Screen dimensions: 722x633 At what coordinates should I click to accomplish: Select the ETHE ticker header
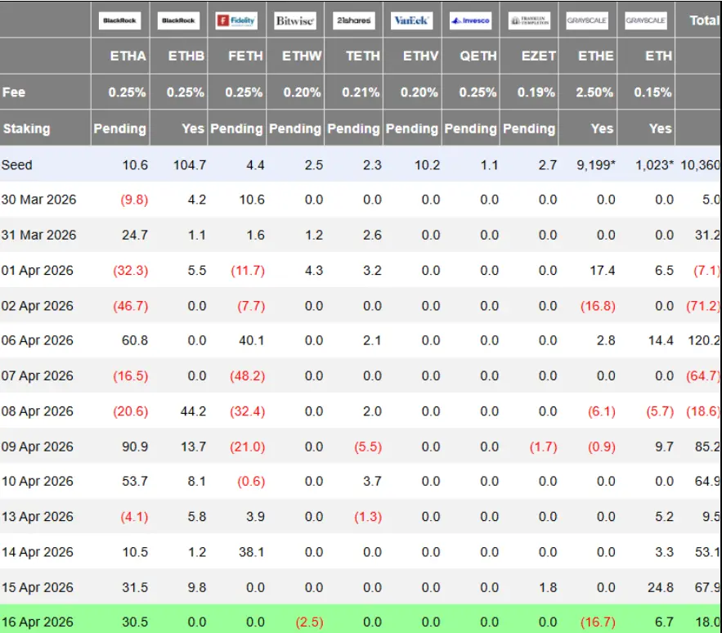pos(596,56)
